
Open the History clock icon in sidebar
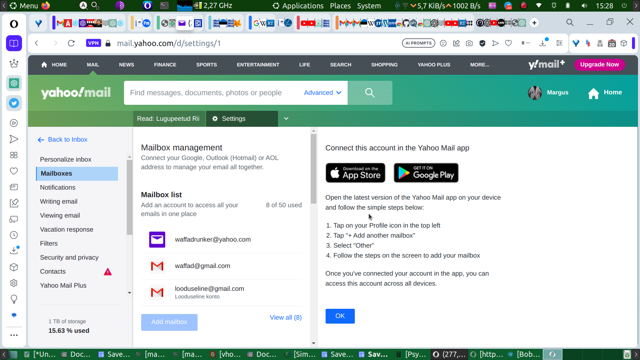14,235
